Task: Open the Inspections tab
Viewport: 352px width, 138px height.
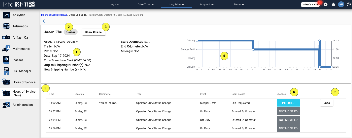Action: [207, 5]
